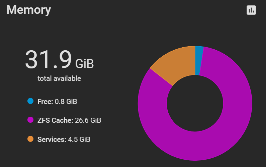Viewport: 266px width, 167px height.
Task: Click the 0.8 GiB free value
Action: [66, 102]
